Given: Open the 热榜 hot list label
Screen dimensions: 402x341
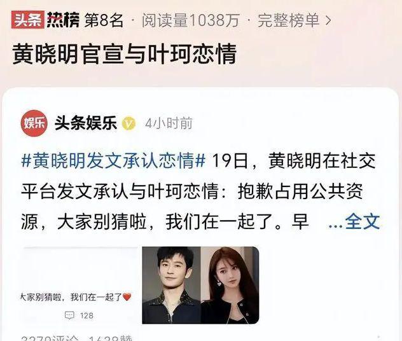Looking at the screenshot, I should 63,20.
